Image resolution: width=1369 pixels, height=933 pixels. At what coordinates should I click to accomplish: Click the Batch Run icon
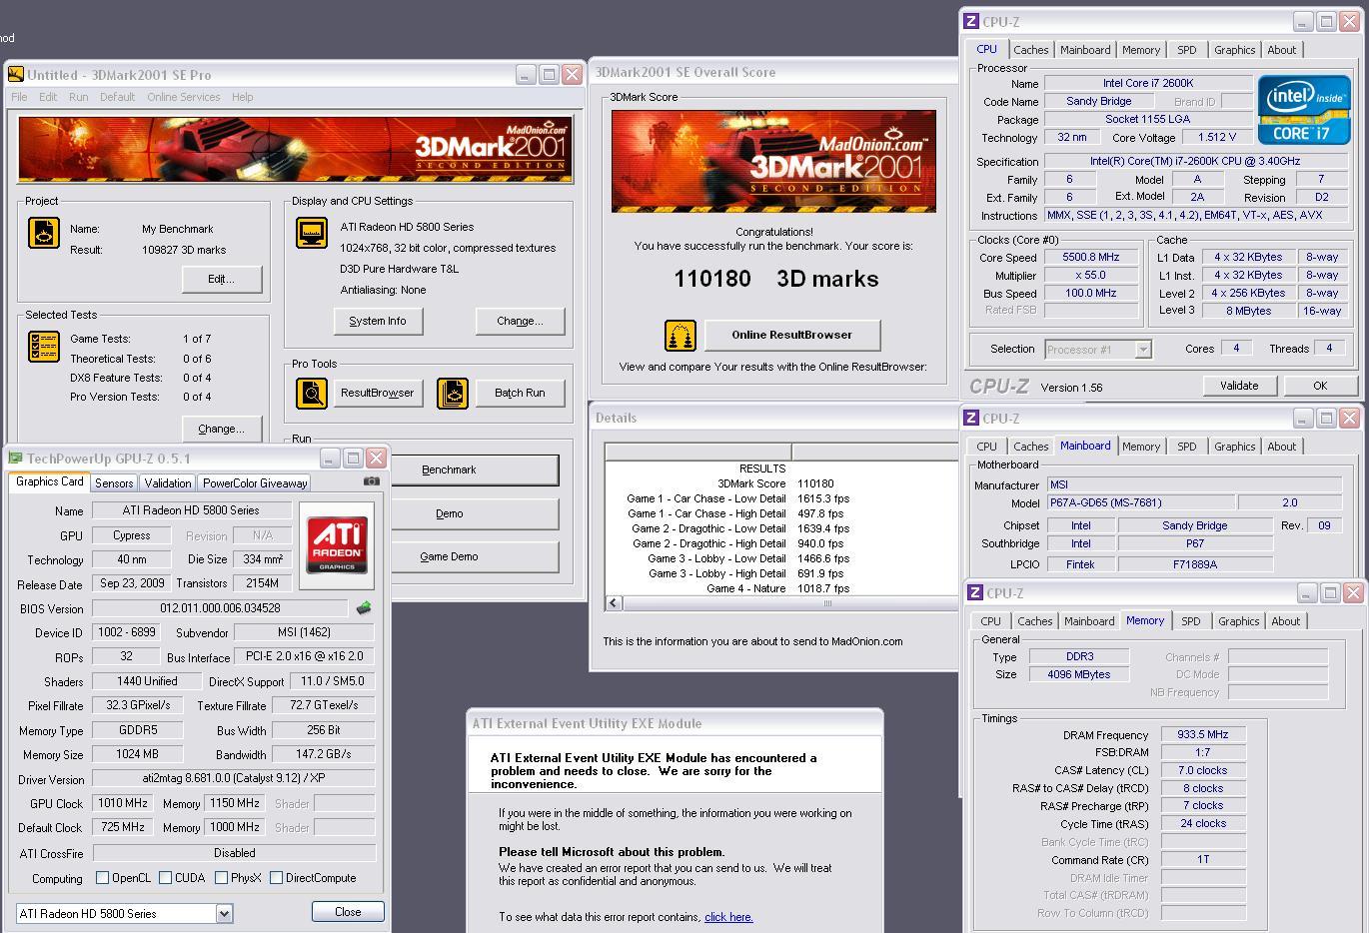(x=453, y=393)
